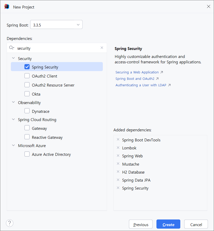This screenshot has height=231, width=214.
Task: Select the Security category row
Action: tap(57, 58)
